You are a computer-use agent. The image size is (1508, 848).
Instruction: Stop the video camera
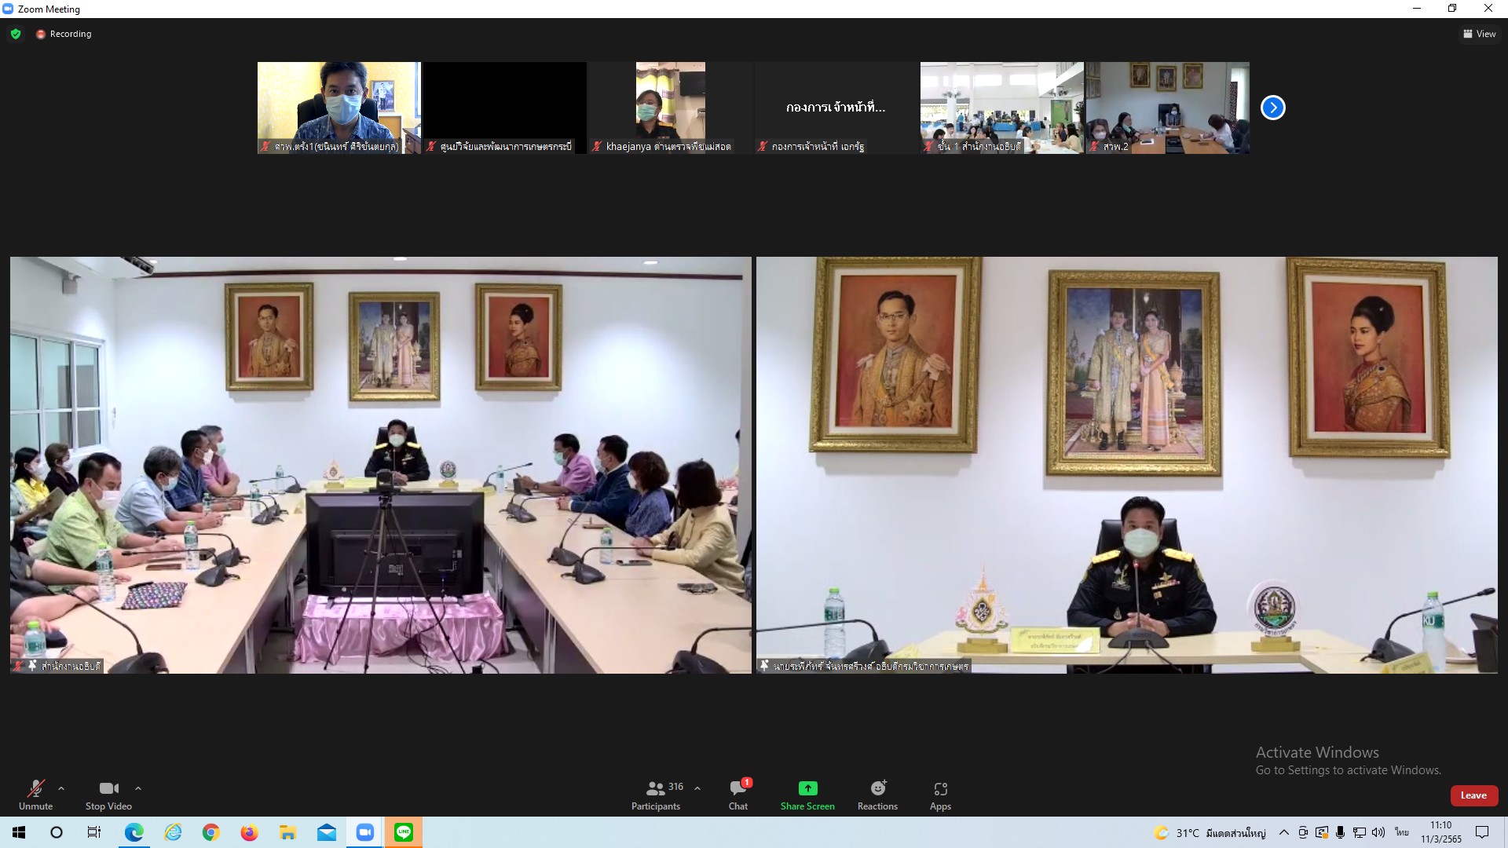tap(108, 795)
